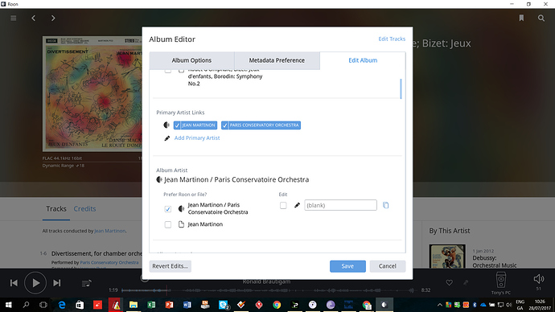Open Skype from the taskbar
Viewport: 555px width, 312px height.
[x=224, y=305]
